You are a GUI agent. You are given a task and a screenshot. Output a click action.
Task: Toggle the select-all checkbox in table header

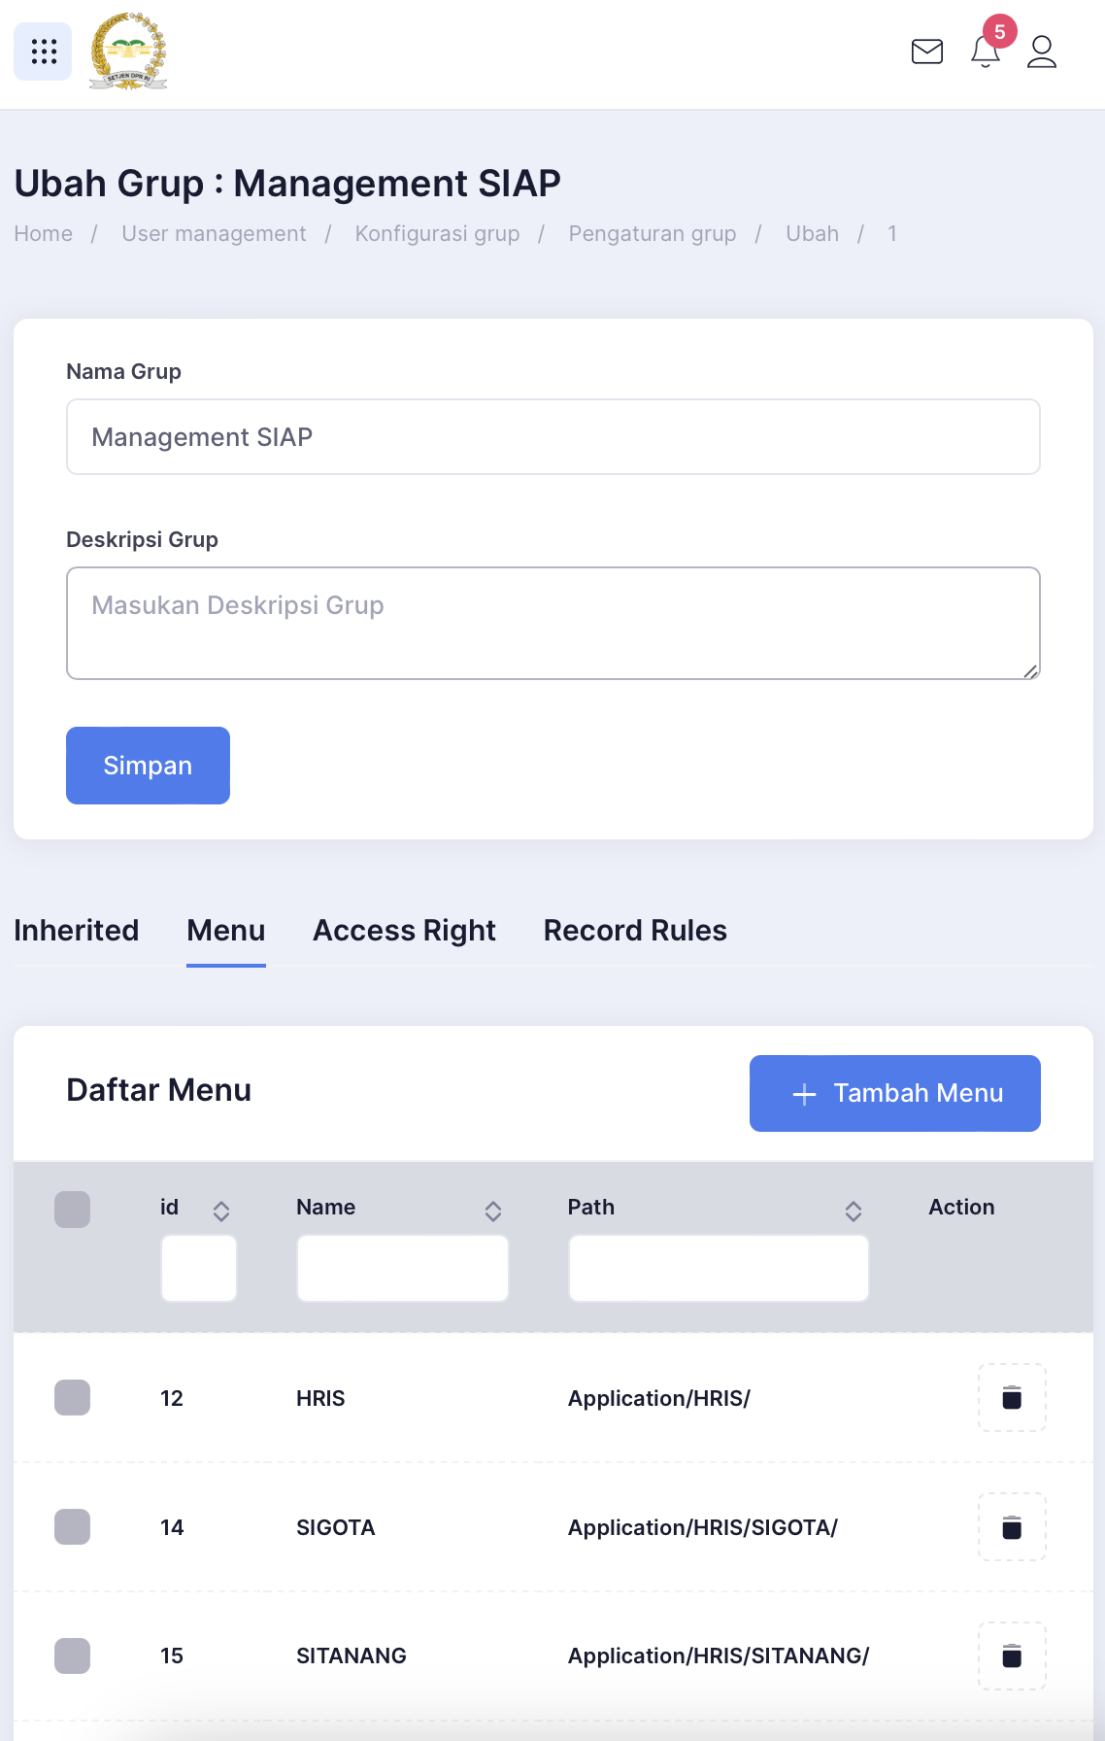point(72,1210)
